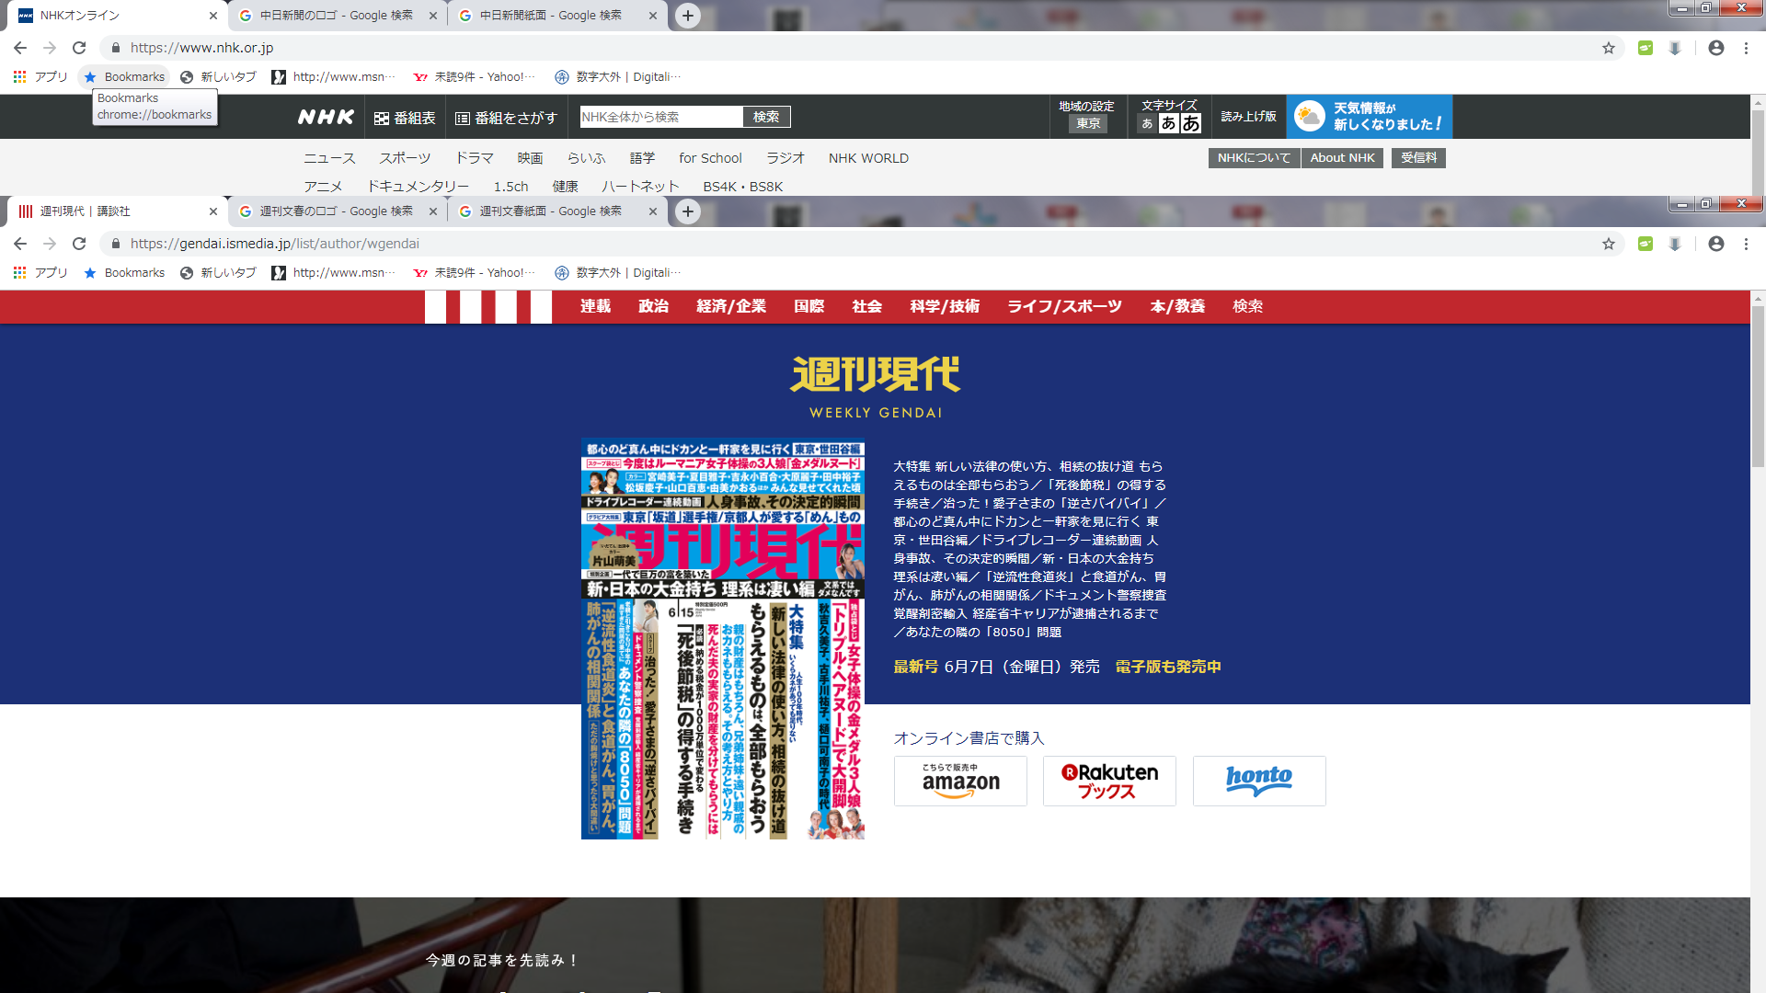The image size is (1766, 993).
Task: Open ライフ/スポーツ section on Gendai
Action: tap(1064, 307)
